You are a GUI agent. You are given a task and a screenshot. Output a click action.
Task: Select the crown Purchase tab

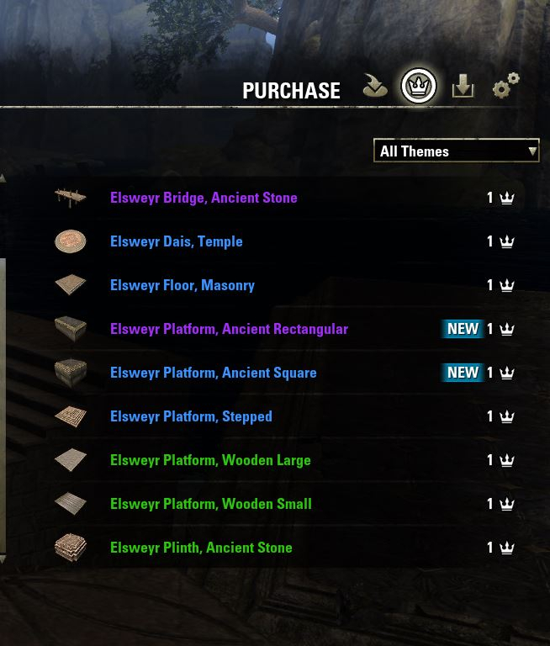point(419,86)
